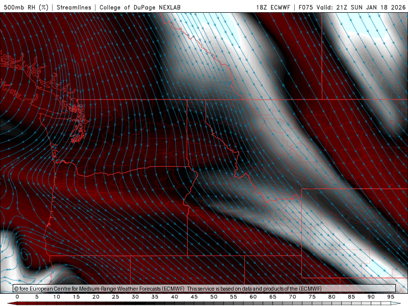The height and width of the screenshot is (306, 408).
Task: Click the '65' value on the color scale
Action: click(273, 297)
